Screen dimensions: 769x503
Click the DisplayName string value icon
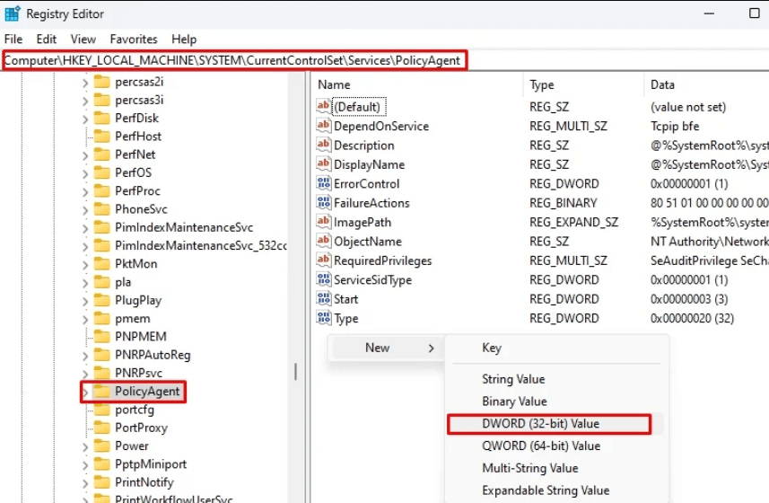point(323,163)
